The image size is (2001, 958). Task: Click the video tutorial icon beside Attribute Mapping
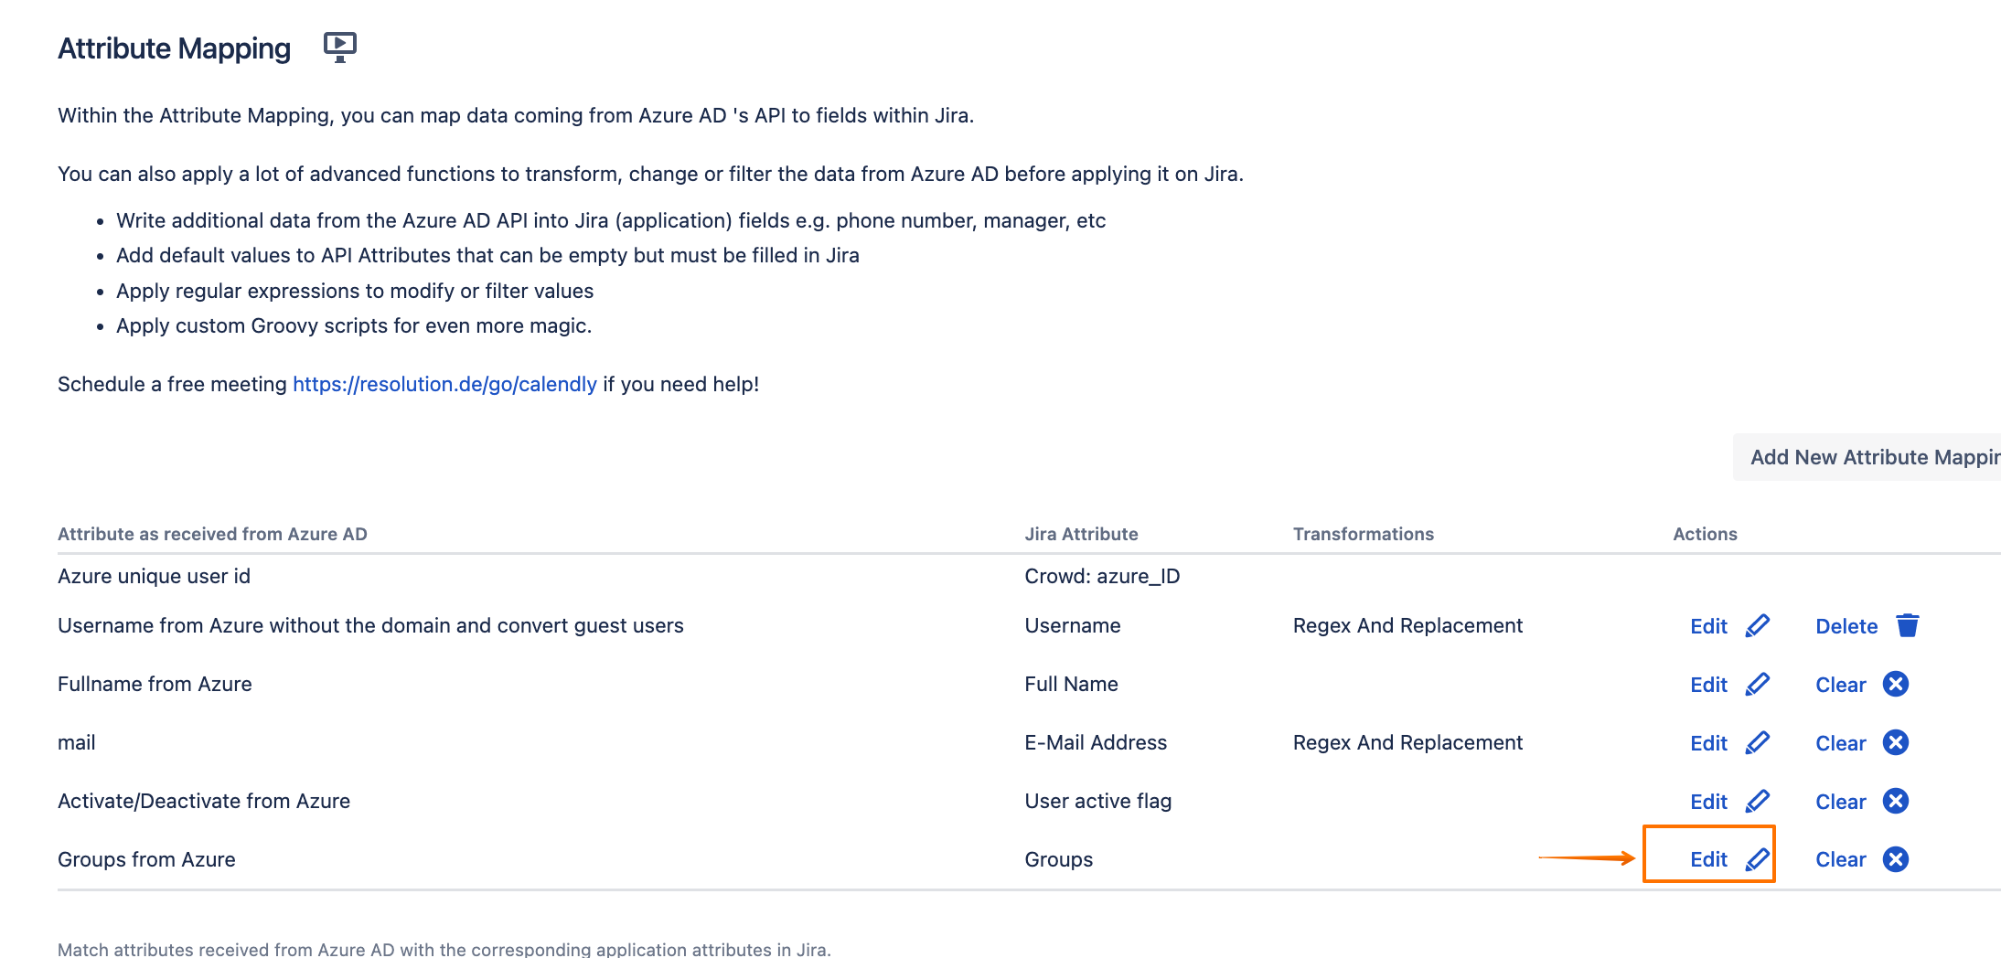339,47
